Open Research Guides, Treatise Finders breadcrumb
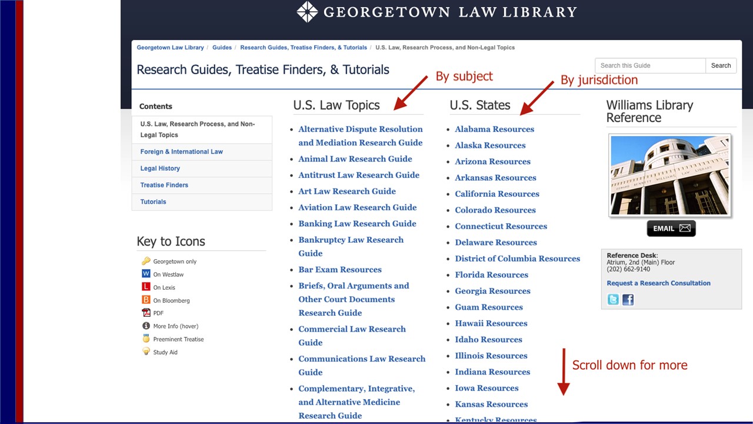The width and height of the screenshot is (753, 424). point(304,48)
